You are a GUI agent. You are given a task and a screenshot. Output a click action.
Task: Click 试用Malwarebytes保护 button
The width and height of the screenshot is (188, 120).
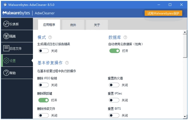tap(164, 13)
